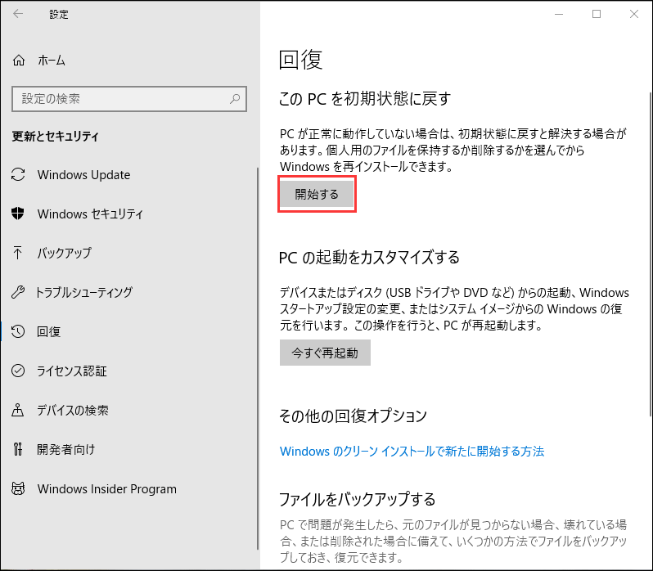Click the バックアップ upload arrow icon

point(17,253)
